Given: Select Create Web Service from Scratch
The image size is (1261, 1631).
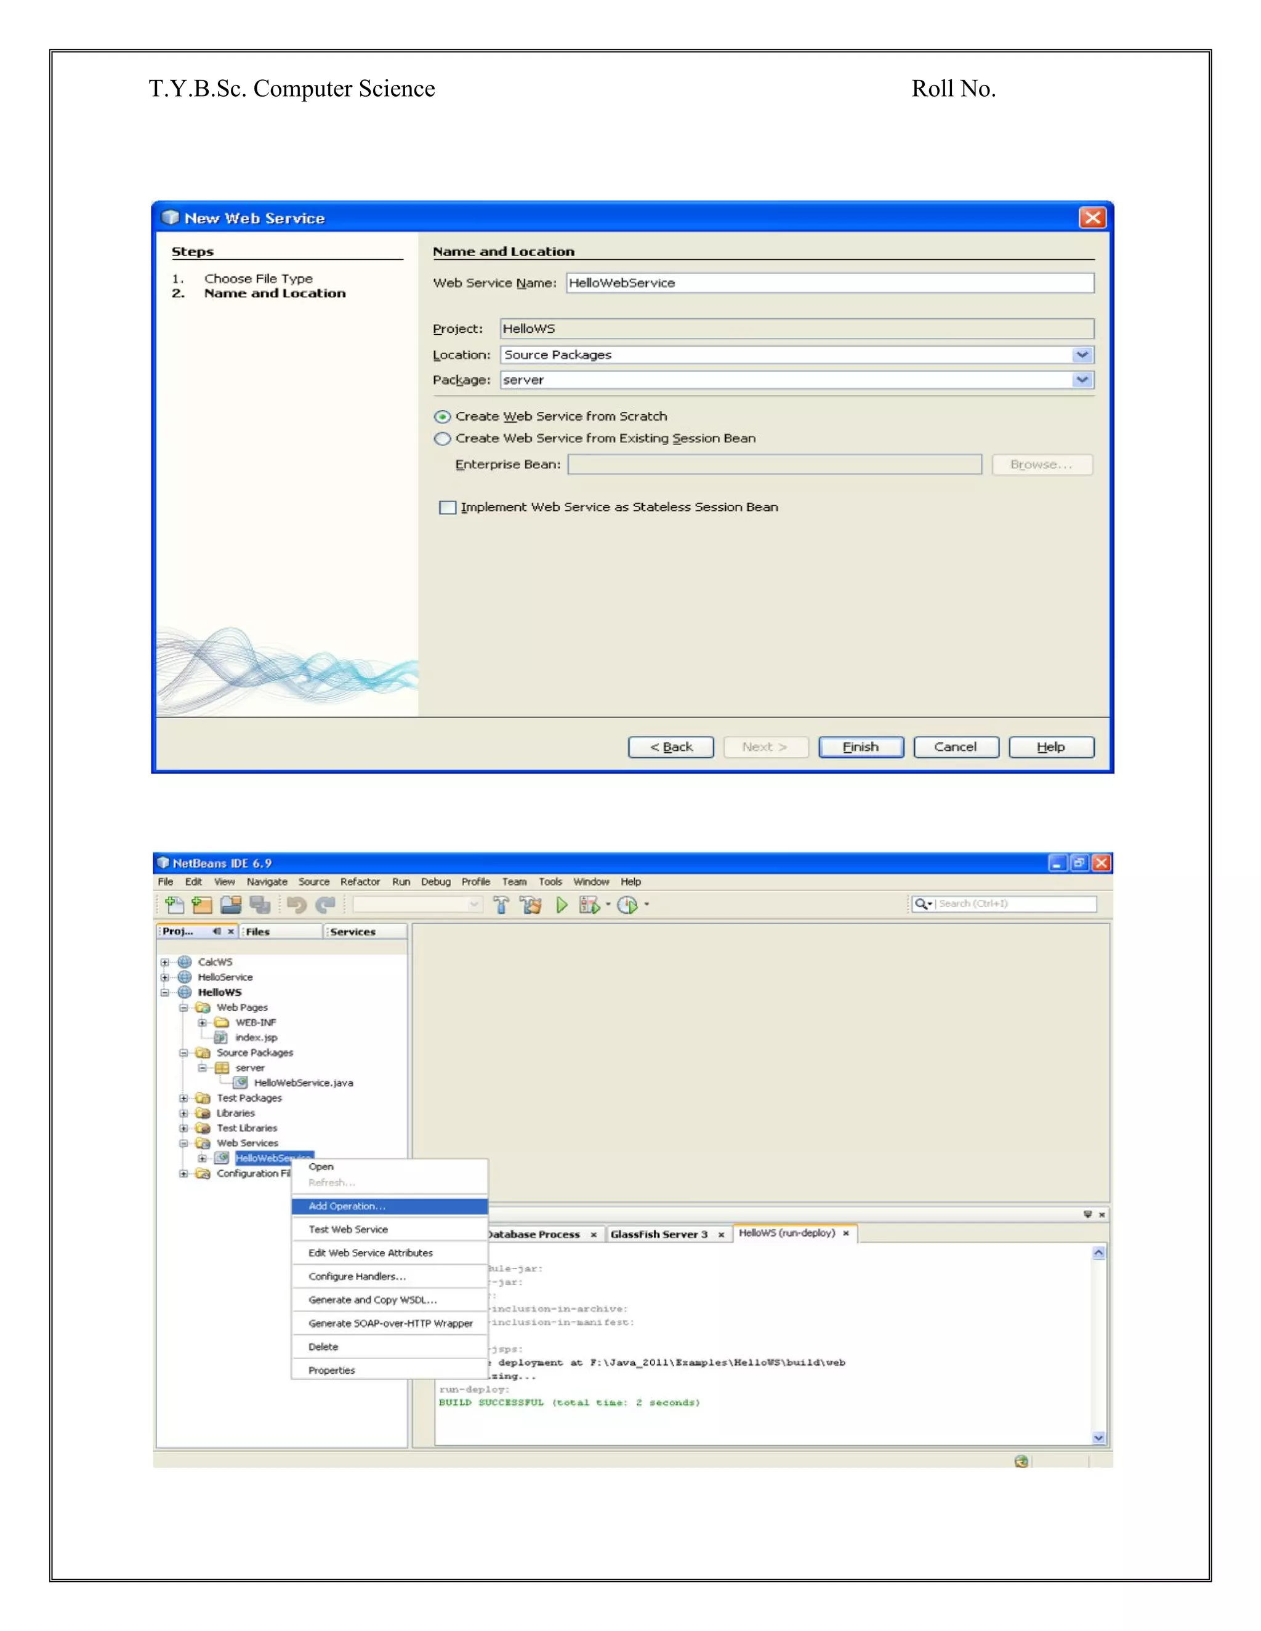Looking at the screenshot, I should (442, 417).
